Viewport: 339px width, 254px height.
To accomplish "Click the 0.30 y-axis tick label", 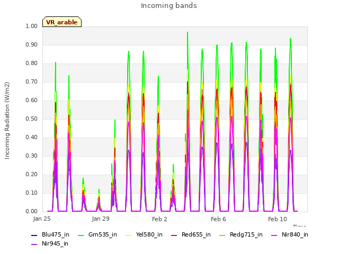I will pos(32,156).
